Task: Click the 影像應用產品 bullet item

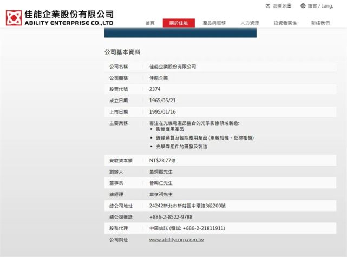Action: [170, 129]
